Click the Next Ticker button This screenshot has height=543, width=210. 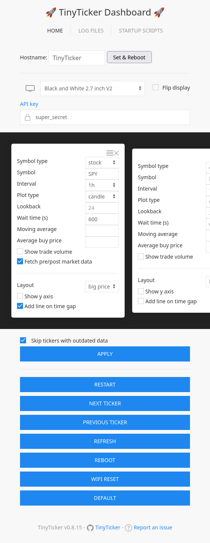(105, 403)
